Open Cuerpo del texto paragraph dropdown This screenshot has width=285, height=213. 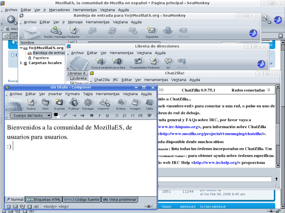(31, 116)
